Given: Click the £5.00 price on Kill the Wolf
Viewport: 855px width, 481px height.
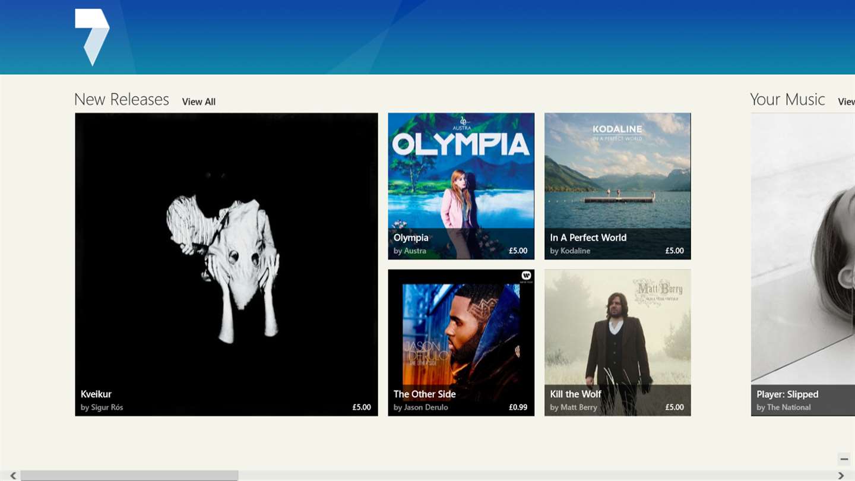Looking at the screenshot, I should tap(674, 407).
